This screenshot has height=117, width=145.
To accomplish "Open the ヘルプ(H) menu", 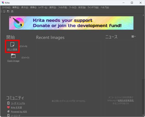I will tap(105, 7).
